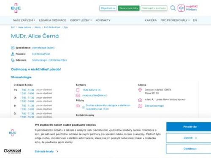The width and height of the screenshot is (211, 158).
Task: Click the EUC logo in header
Action: click(16, 8)
